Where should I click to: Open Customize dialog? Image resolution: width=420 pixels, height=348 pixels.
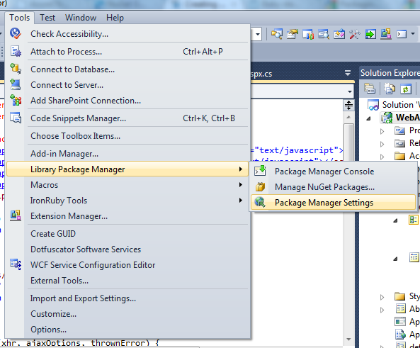127,314
